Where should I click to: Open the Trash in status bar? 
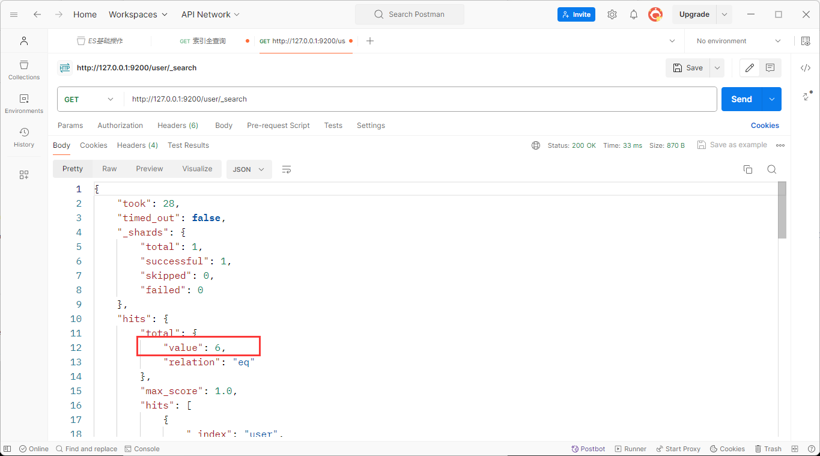(x=768, y=449)
